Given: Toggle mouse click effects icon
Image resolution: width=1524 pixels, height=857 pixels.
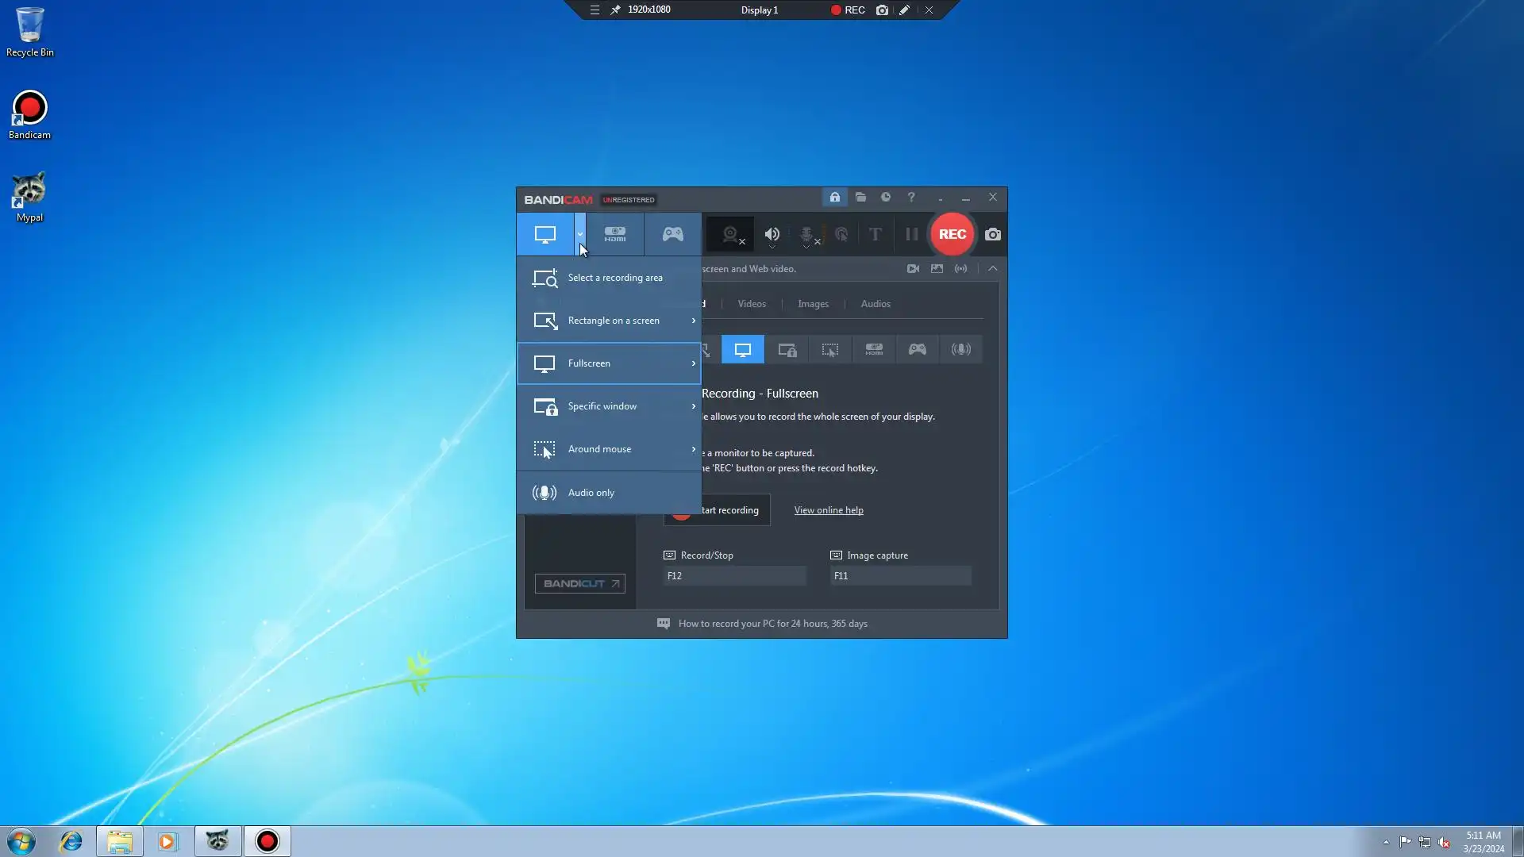Looking at the screenshot, I should click(841, 234).
